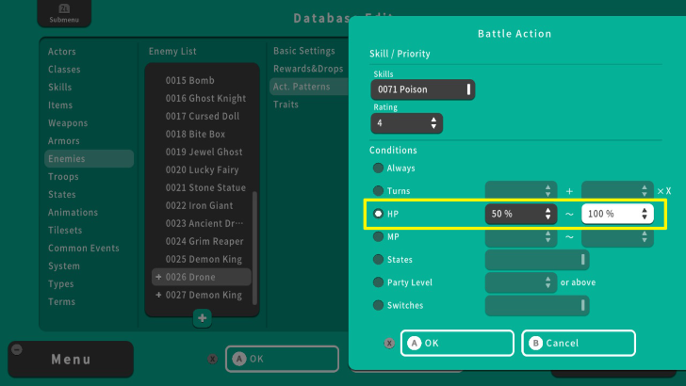This screenshot has height=386, width=686.
Task: Click the plus icon beside 0027 Demon King
Action: tap(157, 295)
